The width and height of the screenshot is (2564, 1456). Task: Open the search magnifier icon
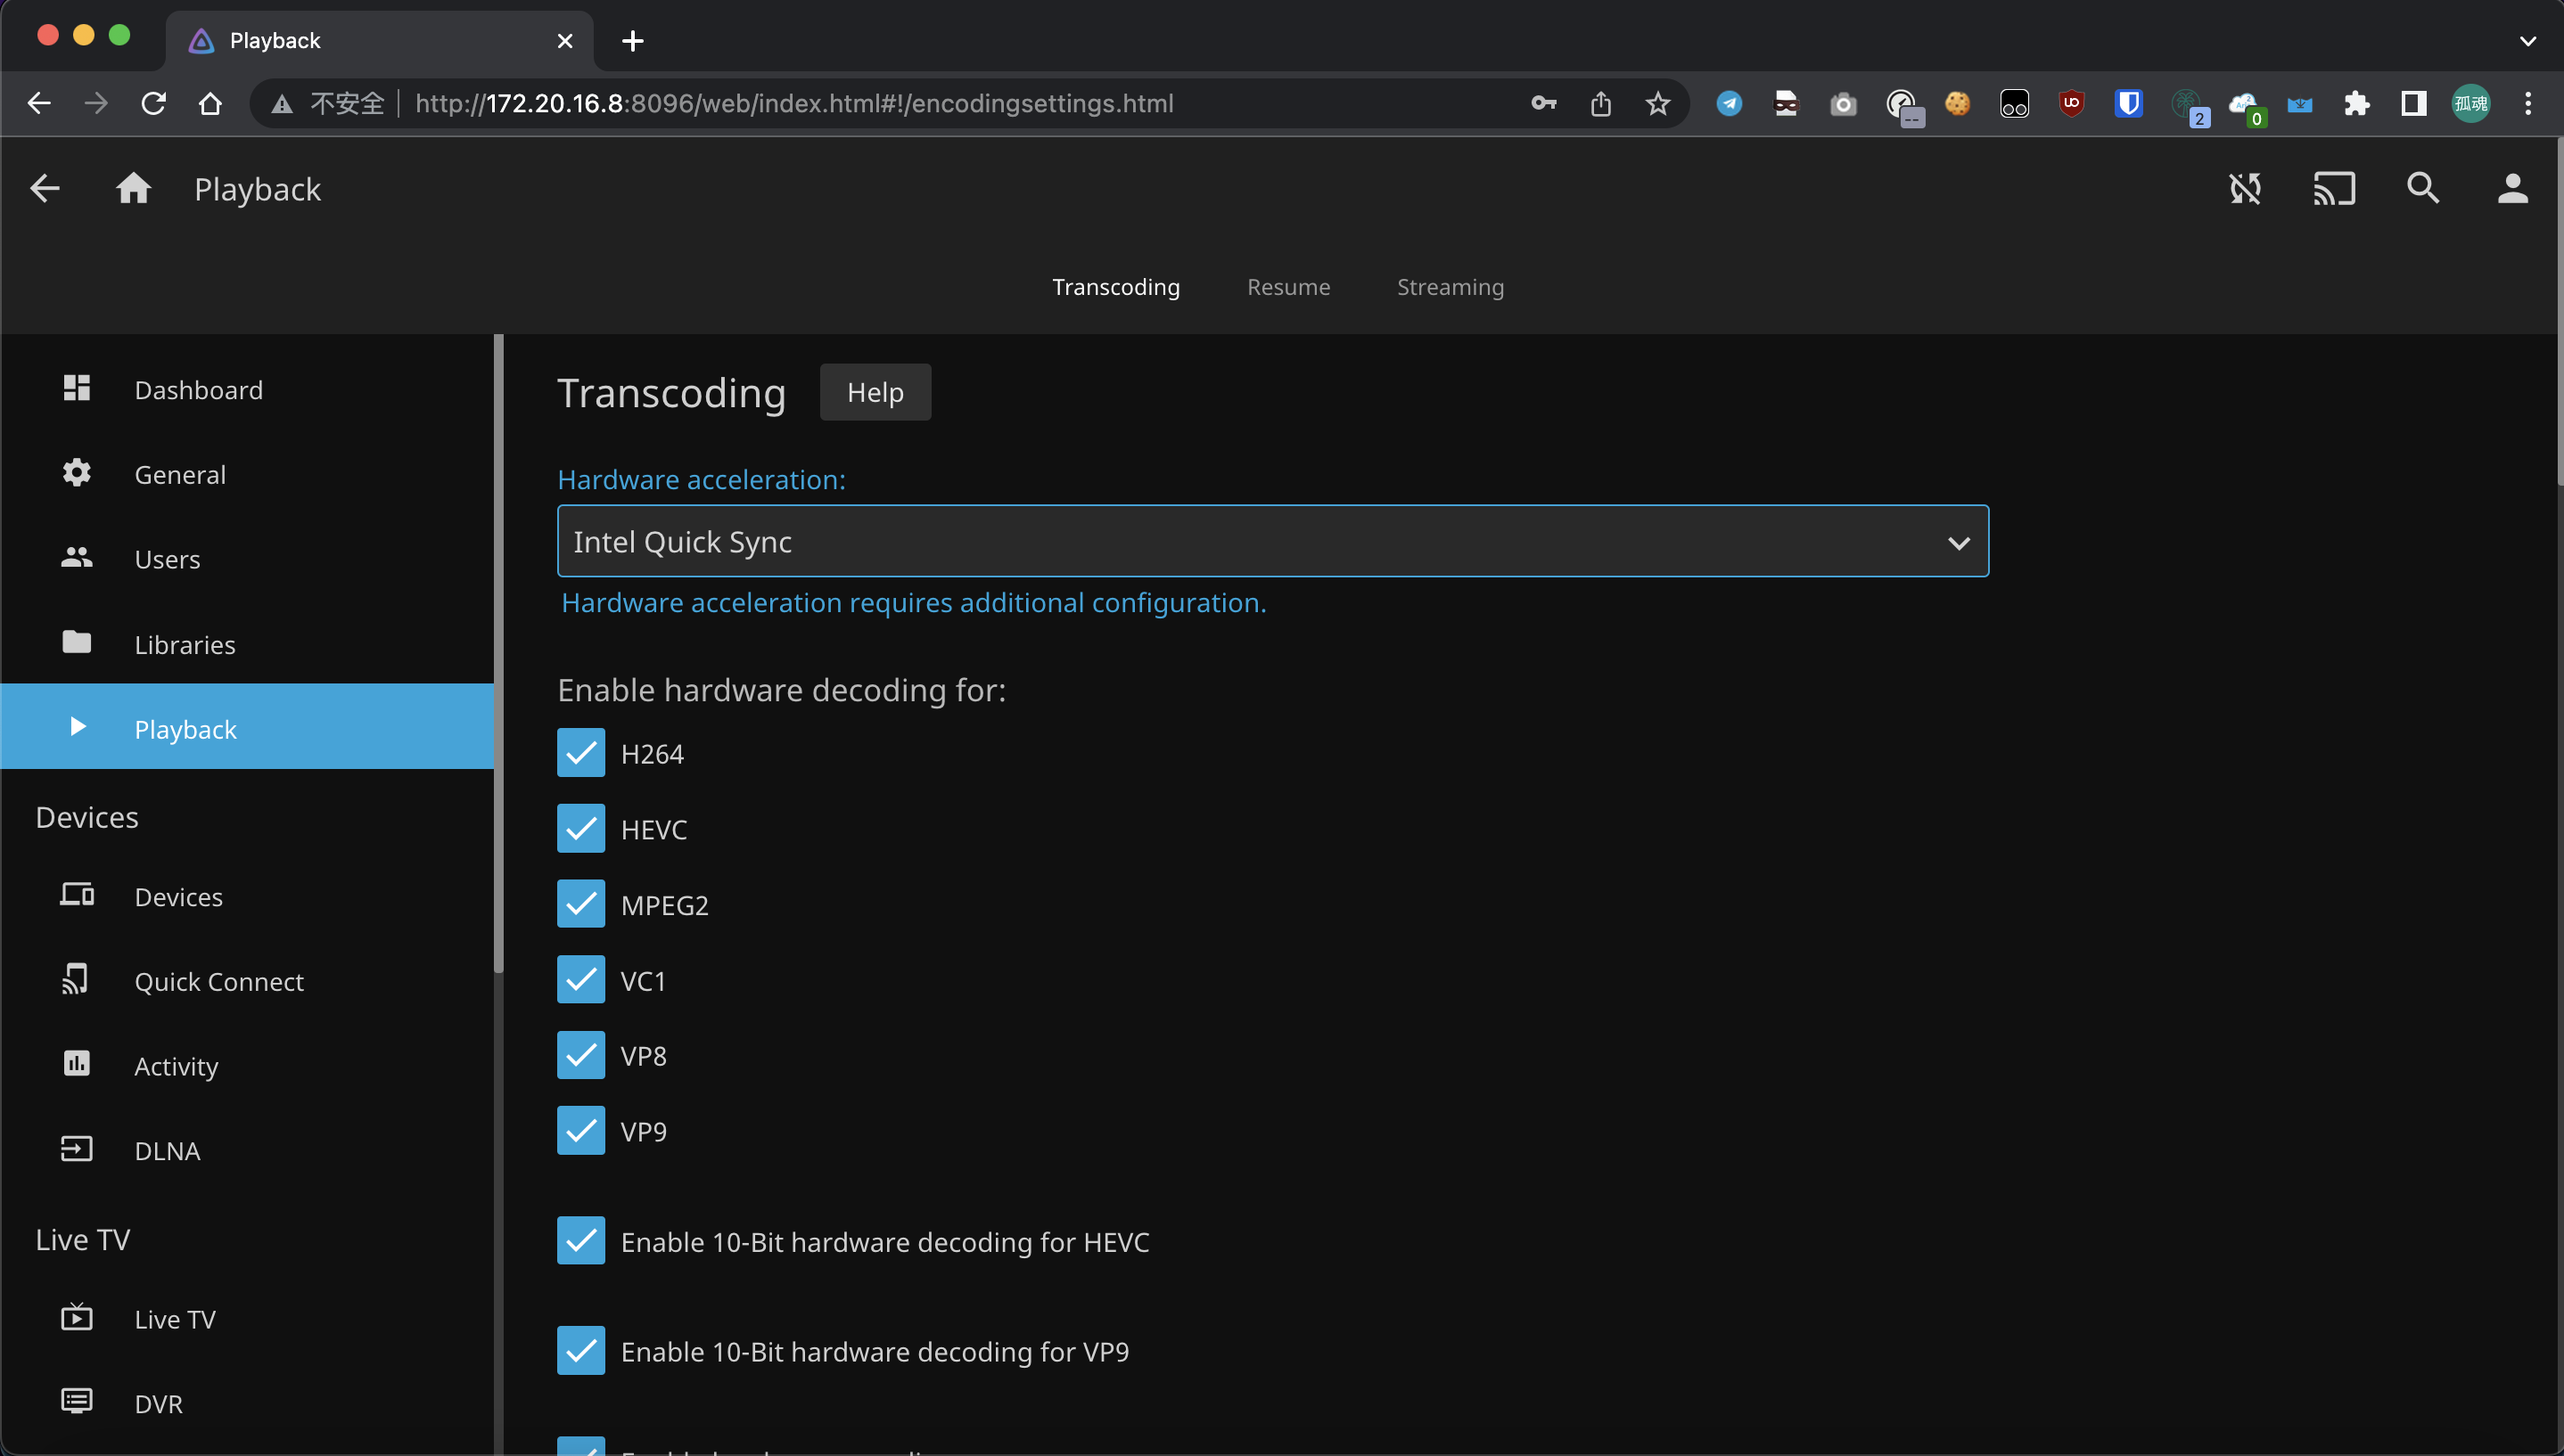[x=2423, y=189]
